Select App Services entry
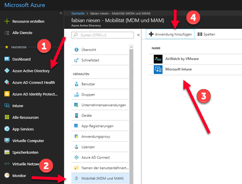This screenshot has height=184, width=242. [x=23, y=129]
